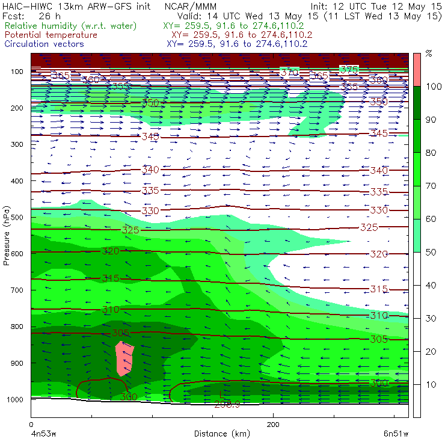Select the 60–70% light green colorbar swatch
The image size is (445, 445).
(417, 202)
